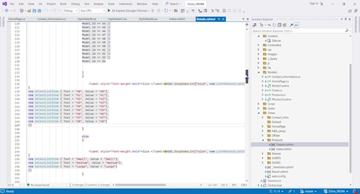Select web.config in Solution Explorer

point(278,177)
